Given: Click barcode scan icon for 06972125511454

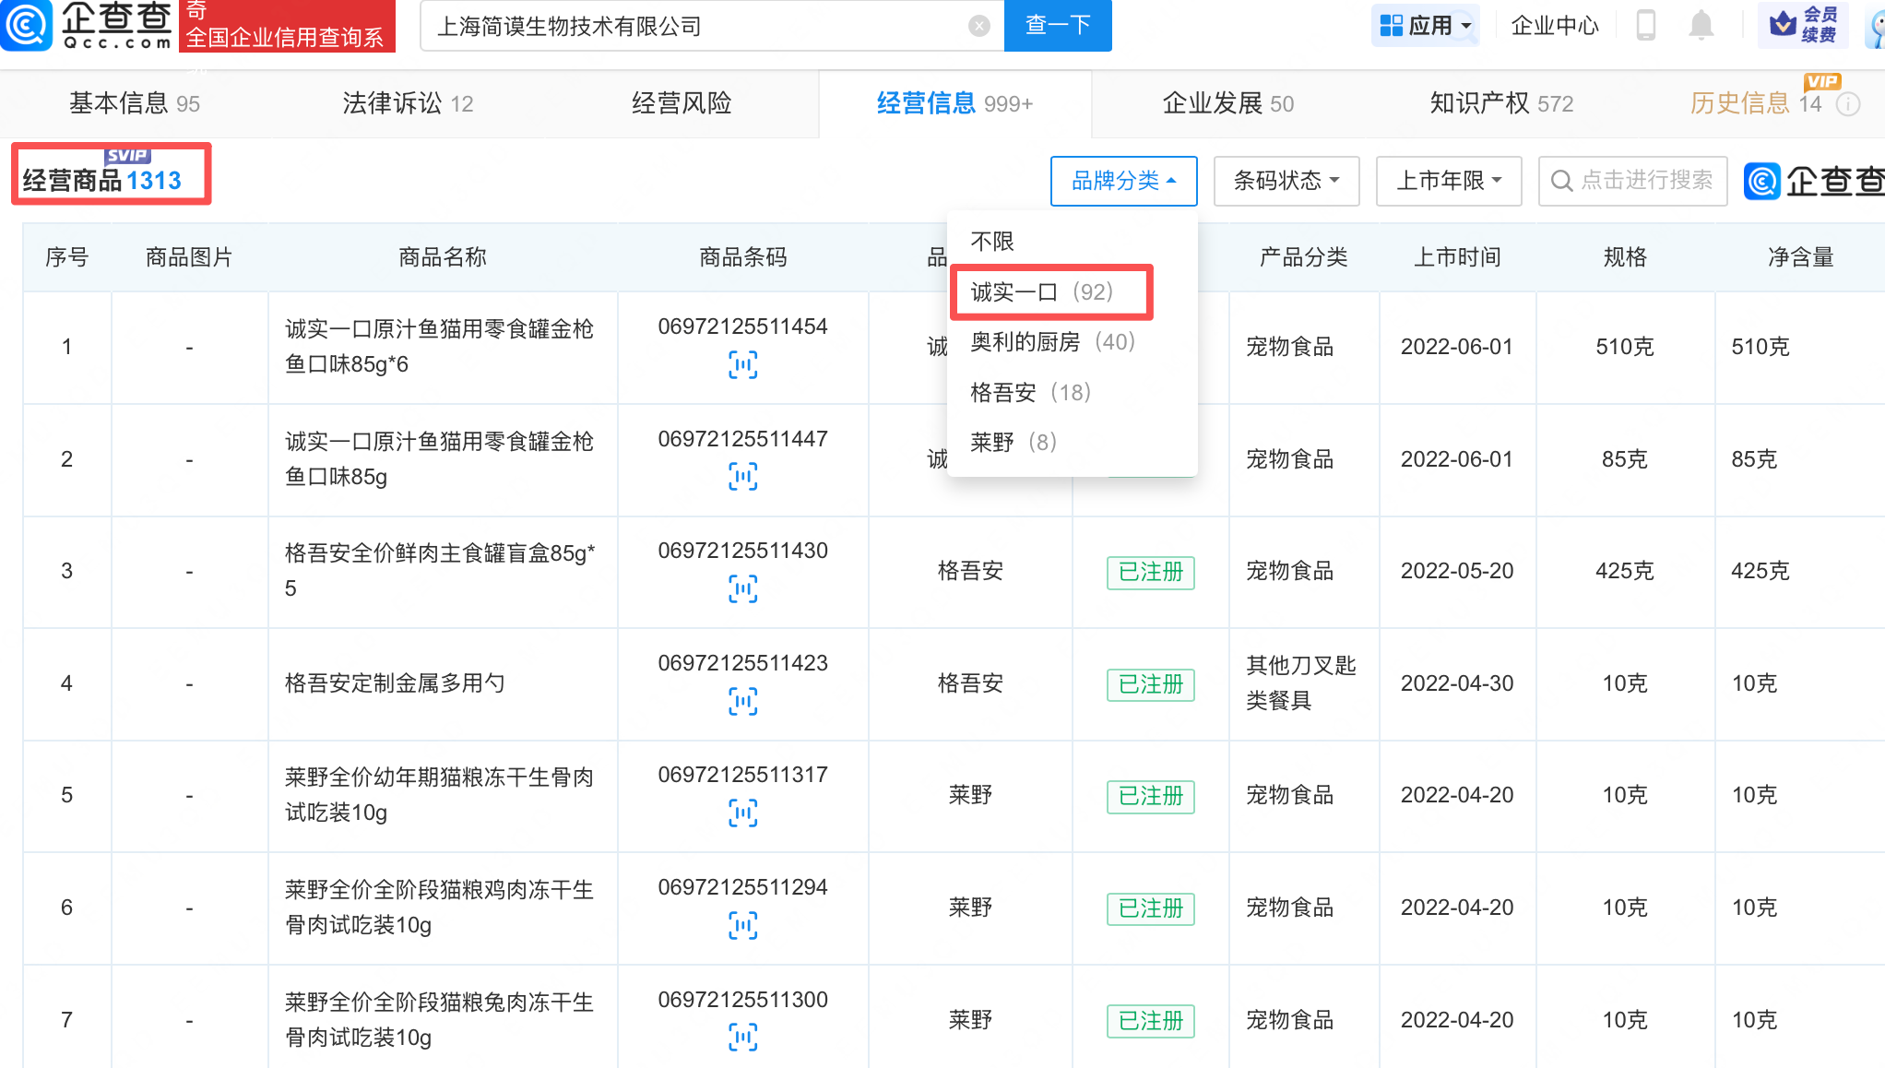Looking at the screenshot, I should (x=742, y=365).
